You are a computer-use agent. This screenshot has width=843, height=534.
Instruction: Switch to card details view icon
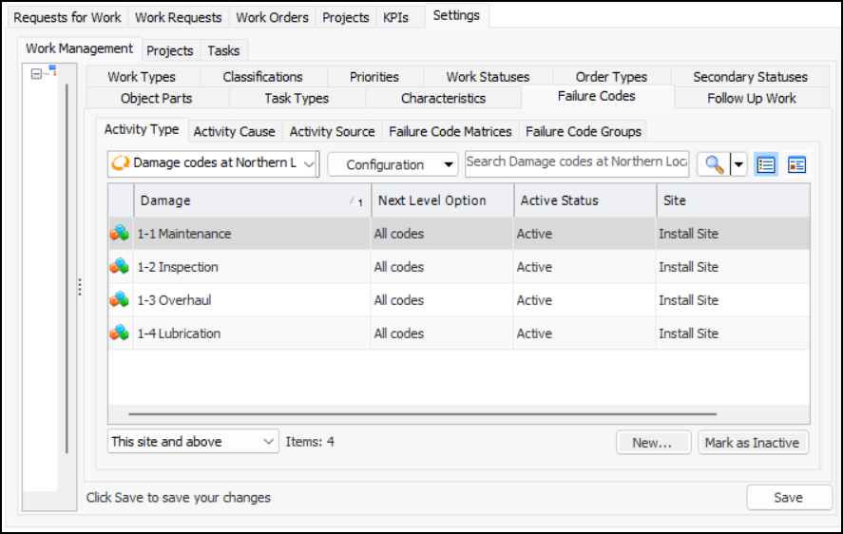point(796,164)
